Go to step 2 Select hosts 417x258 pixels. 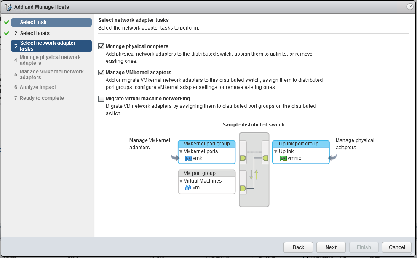tap(51, 33)
